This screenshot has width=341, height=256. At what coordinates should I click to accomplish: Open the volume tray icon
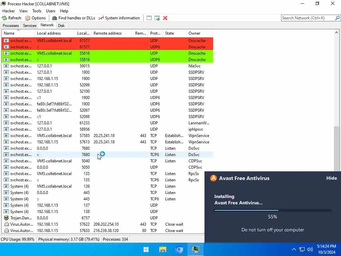point(310,249)
